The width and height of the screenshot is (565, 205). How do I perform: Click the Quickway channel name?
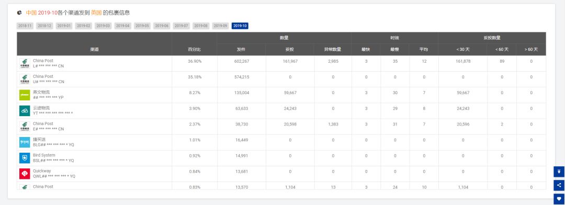pyautogui.click(x=42, y=171)
